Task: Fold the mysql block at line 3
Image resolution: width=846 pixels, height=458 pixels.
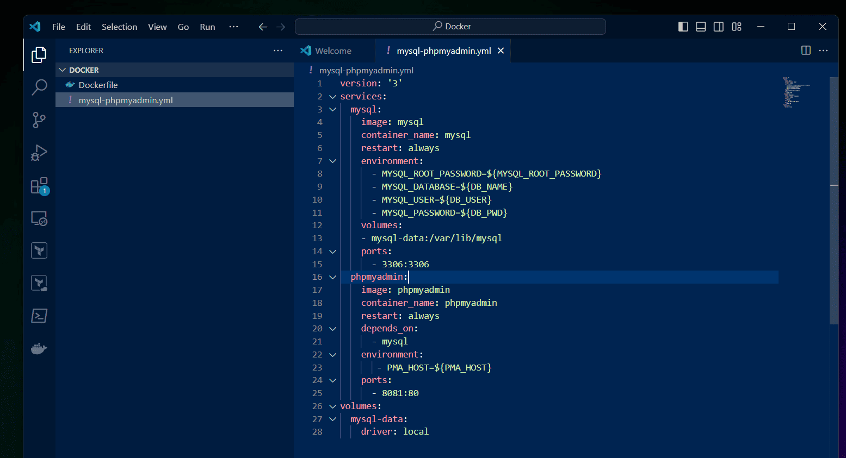Action: point(332,110)
